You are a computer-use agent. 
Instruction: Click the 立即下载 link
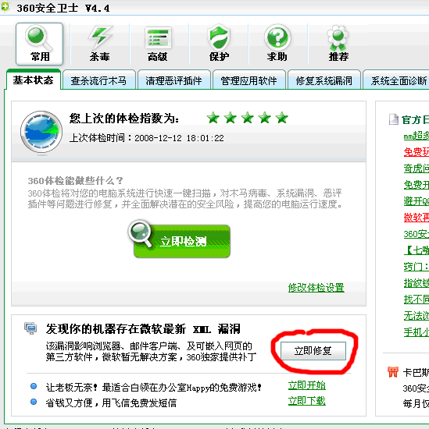click(x=307, y=401)
